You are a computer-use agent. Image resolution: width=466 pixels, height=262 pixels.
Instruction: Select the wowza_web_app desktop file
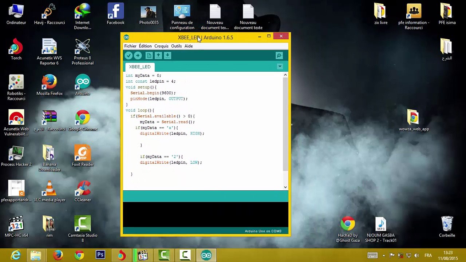click(x=414, y=120)
